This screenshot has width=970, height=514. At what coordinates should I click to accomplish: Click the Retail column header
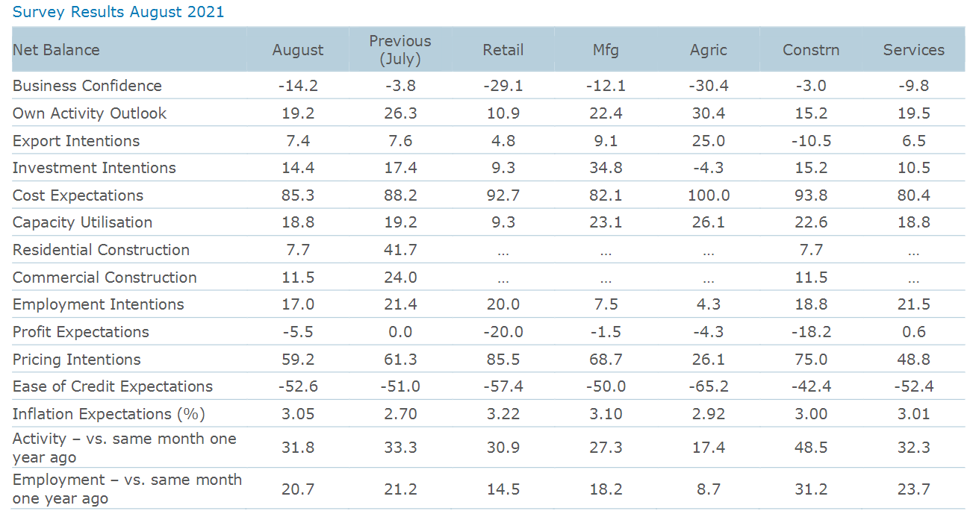[x=503, y=50]
